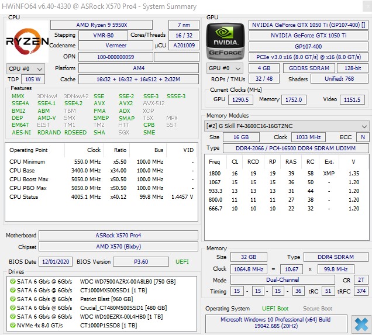
Task: Click the green status icon for WDC WD7500AZRX drive
Action: tap(12, 281)
